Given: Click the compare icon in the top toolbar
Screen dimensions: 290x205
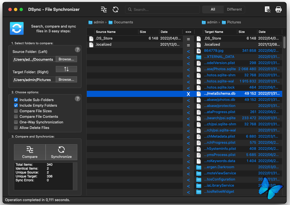Looking at the screenshot, I should [104, 9].
